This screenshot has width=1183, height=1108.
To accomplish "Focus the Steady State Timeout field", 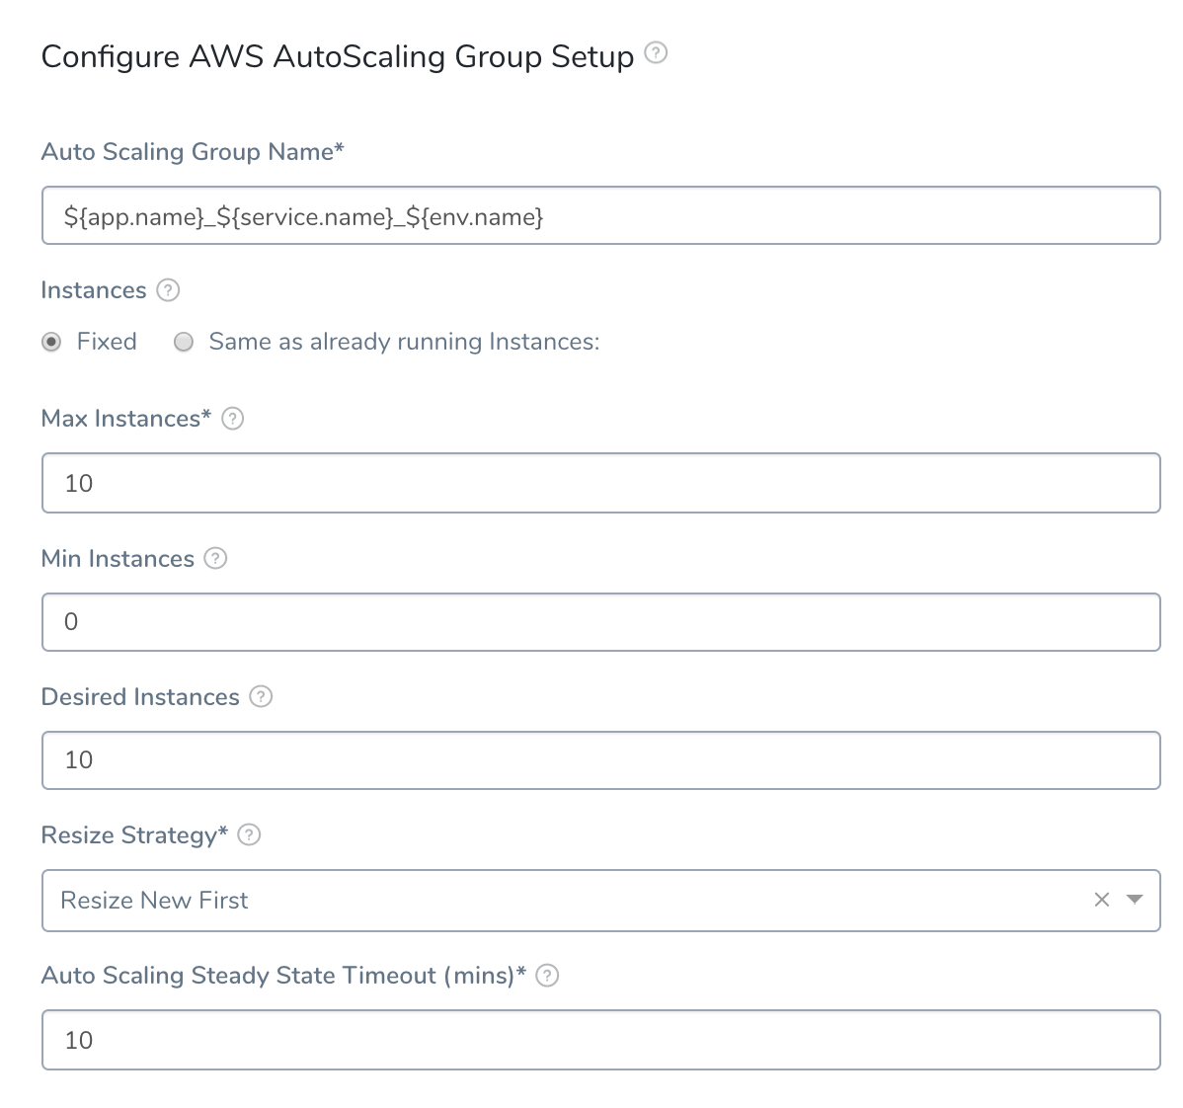I will (600, 1040).
